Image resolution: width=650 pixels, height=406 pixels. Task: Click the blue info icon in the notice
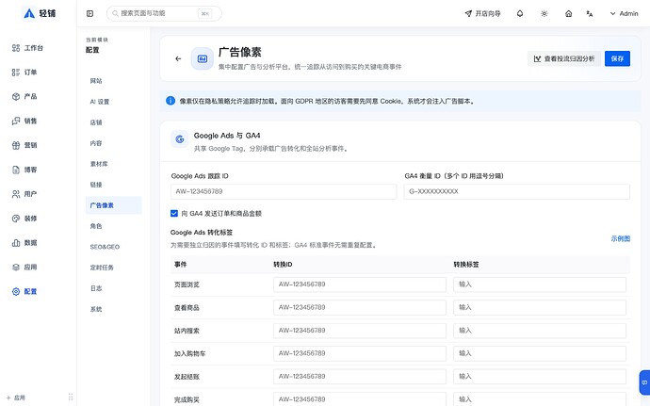tap(171, 101)
